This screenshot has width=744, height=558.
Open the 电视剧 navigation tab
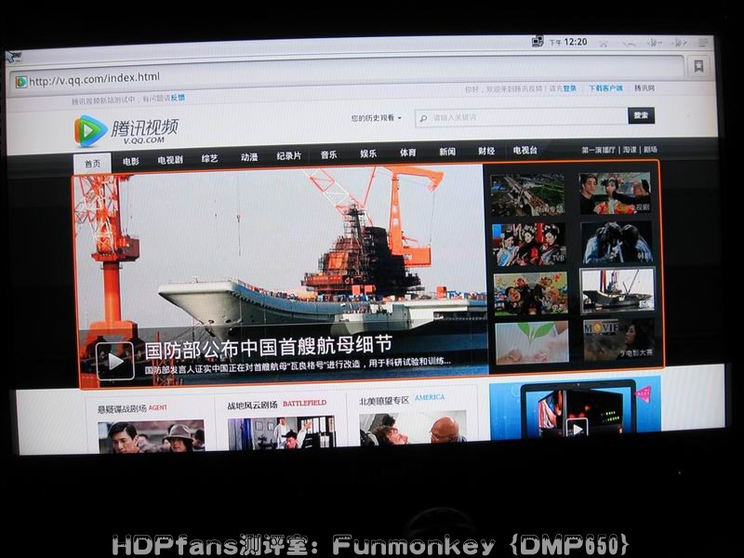(170, 159)
